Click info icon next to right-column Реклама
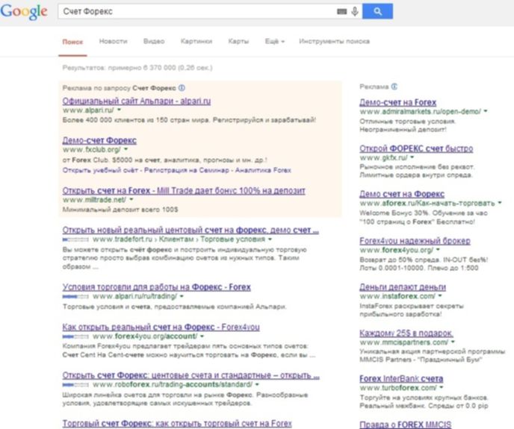The image size is (514, 429). 393,86
